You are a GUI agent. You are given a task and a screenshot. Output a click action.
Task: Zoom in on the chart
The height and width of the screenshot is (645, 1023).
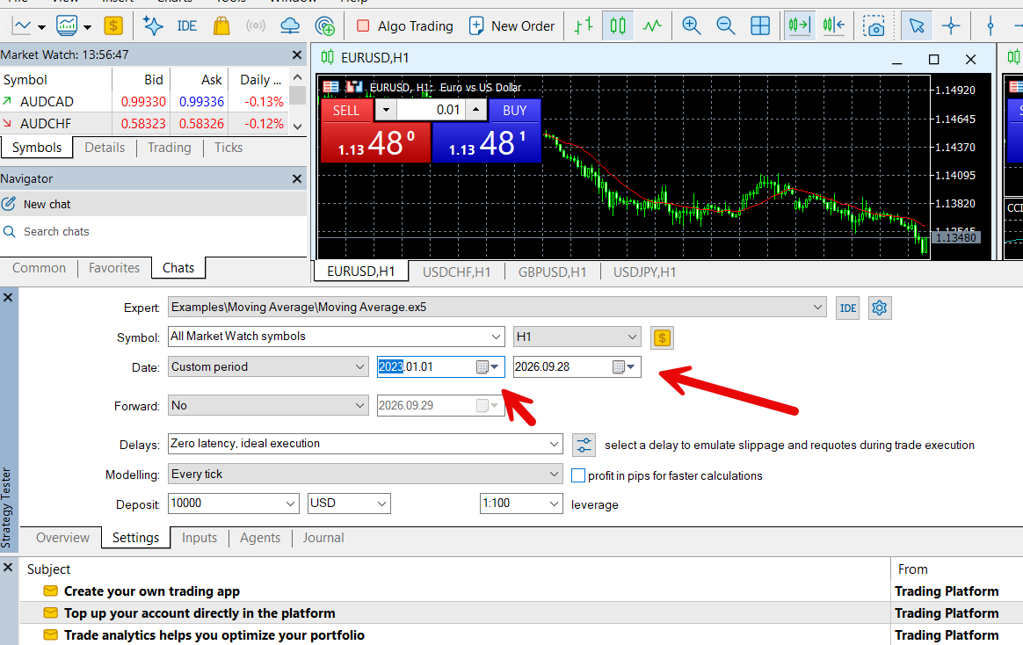pos(691,26)
